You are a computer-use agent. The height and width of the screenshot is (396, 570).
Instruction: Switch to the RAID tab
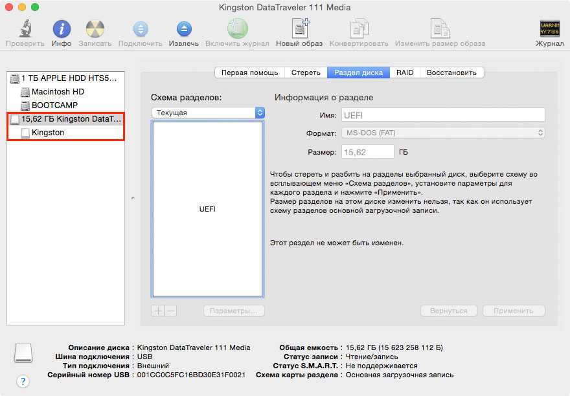pyautogui.click(x=405, y=72)
